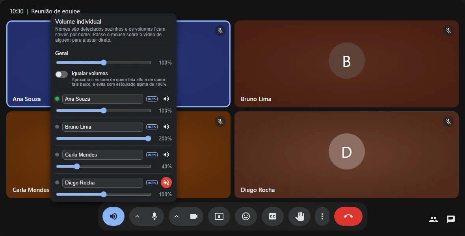This screenshot has width=465, height=236.
Task: Adjust Carla Mendes' 40% volume slider
Action: pos(104,166)
